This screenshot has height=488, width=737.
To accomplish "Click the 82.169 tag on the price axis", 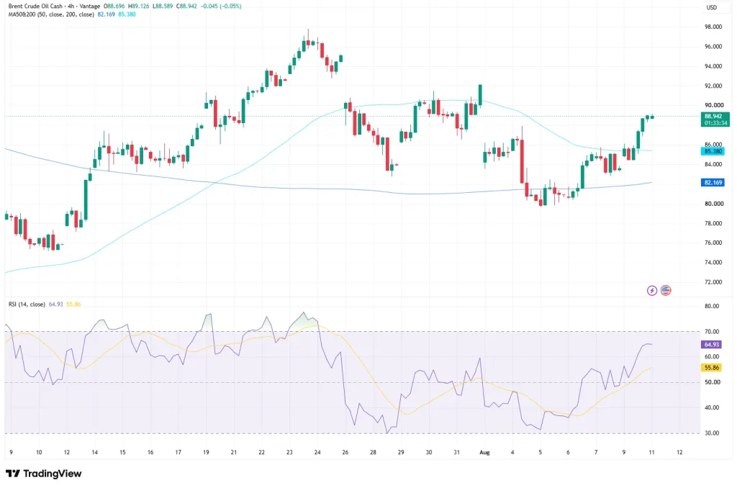I will pos(713,182).
